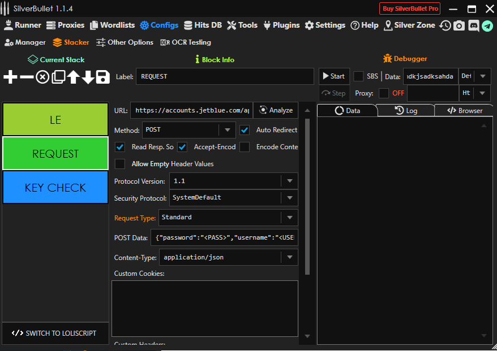Toggle the Auto Redirect checkbox

click(x=245, y=130)
